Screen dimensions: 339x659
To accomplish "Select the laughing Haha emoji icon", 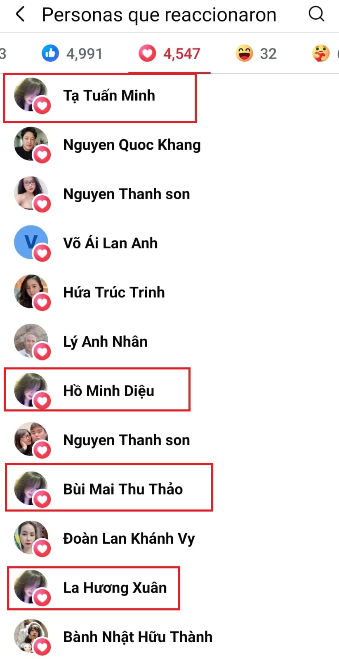I will pos(244,54).
